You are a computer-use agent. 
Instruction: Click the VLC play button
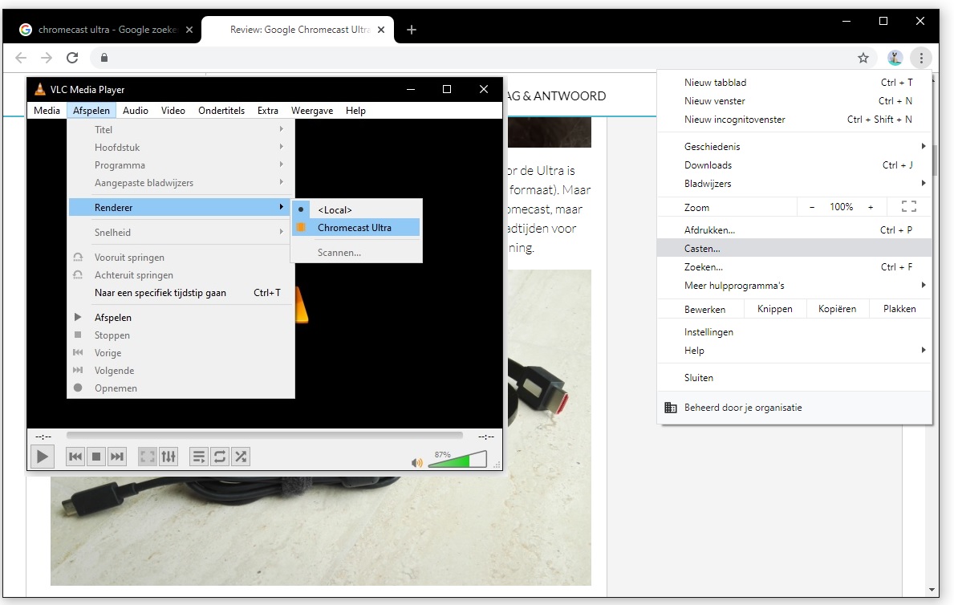pyautogui.click(x=42, y=457)
